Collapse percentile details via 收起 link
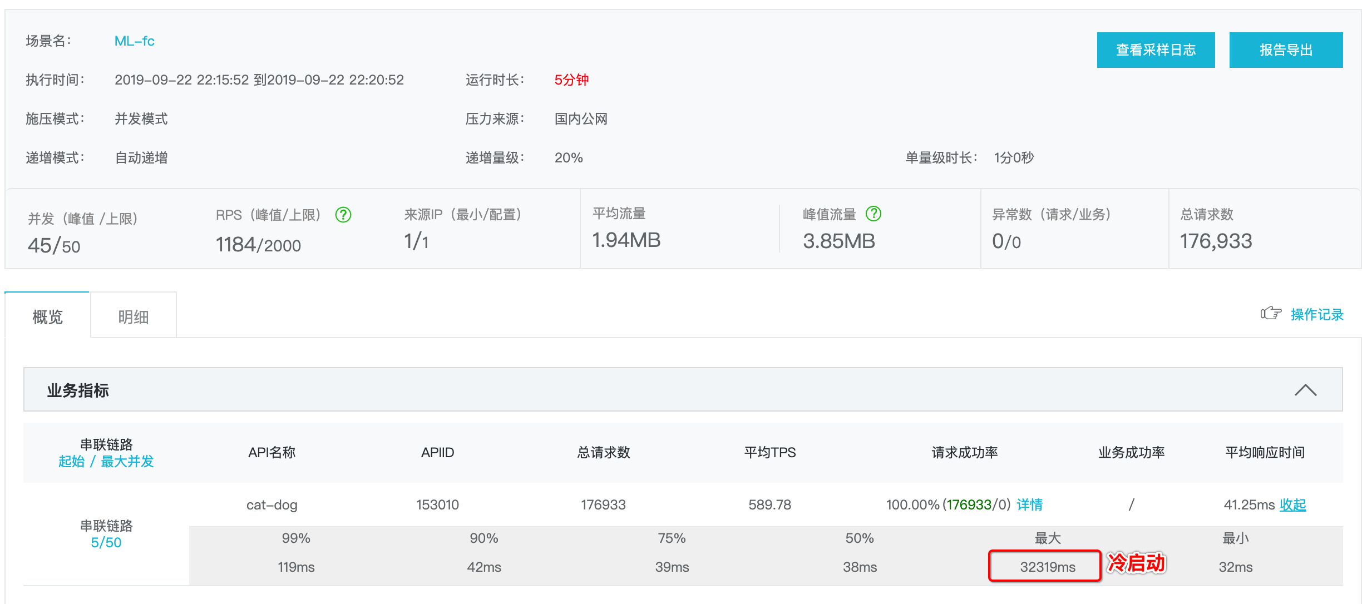This screenshot has height=604, width=1362. (1292, 504)
